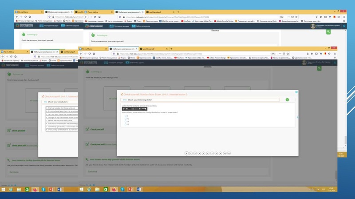Open Skype from the right-hand taskbar
The width and height of the screenshot is (355, 199).
122,190
